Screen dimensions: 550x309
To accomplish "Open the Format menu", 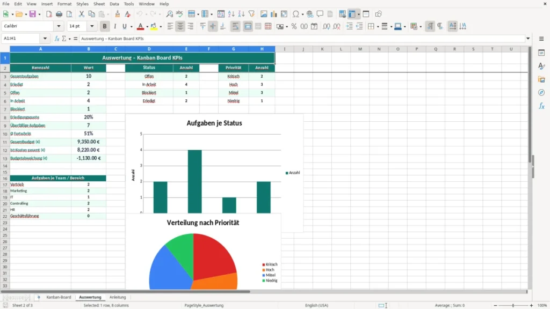I will click(64, 4).
